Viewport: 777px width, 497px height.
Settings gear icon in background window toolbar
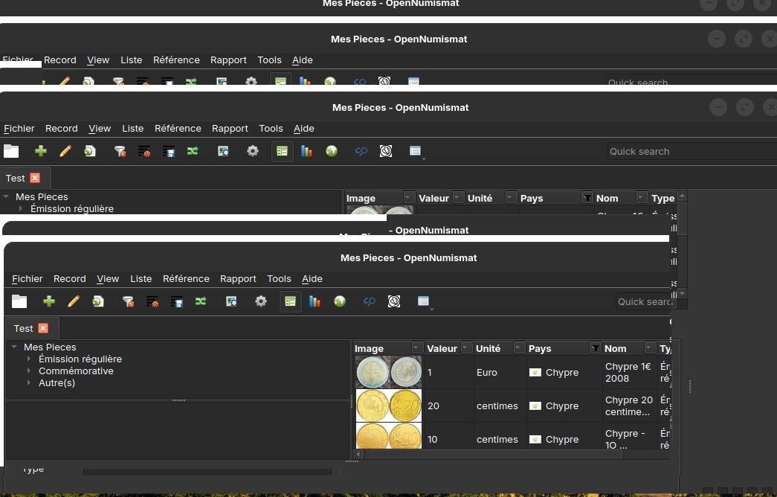[253, 151]
